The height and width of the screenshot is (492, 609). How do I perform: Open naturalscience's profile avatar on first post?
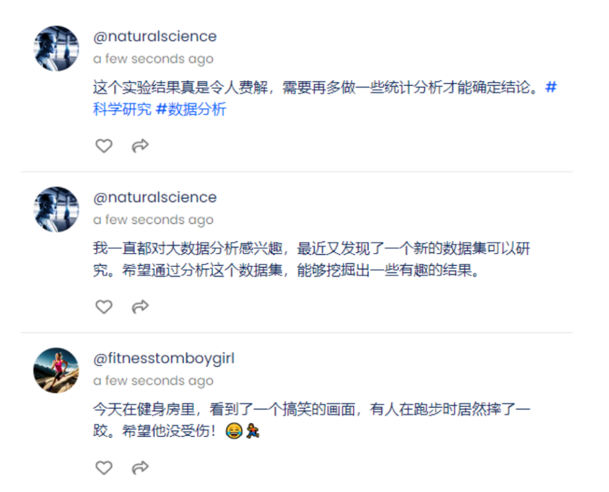56,48
